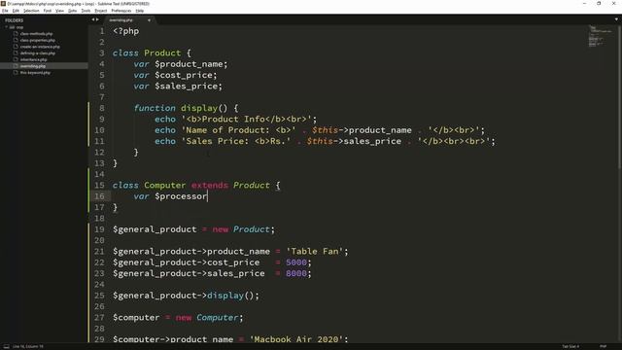Viewport: 622px width, 350px height.
Task: Click the 5000 cost price value
Action: [296, 262]
